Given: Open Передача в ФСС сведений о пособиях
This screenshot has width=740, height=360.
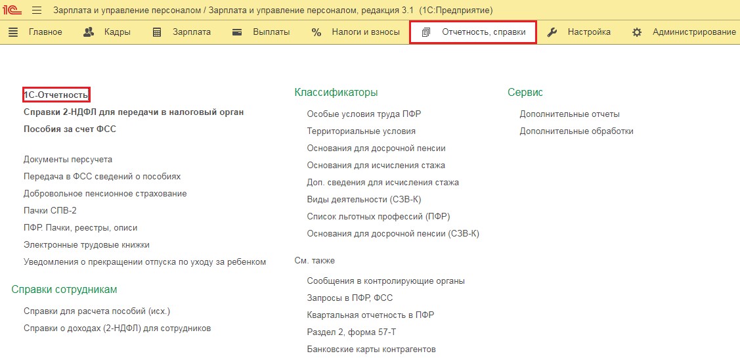Looking at the screenshot, I should click(x=102, y=176).
